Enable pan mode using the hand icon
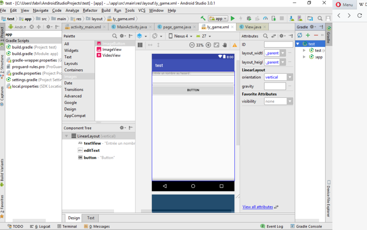This screenshot has height=230, width=367. [x=225, y=45]
